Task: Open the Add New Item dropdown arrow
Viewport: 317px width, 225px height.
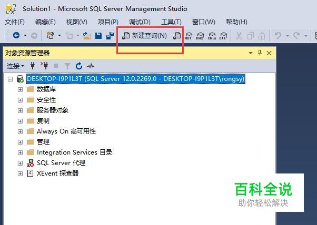Action: (x=77, y=36)
